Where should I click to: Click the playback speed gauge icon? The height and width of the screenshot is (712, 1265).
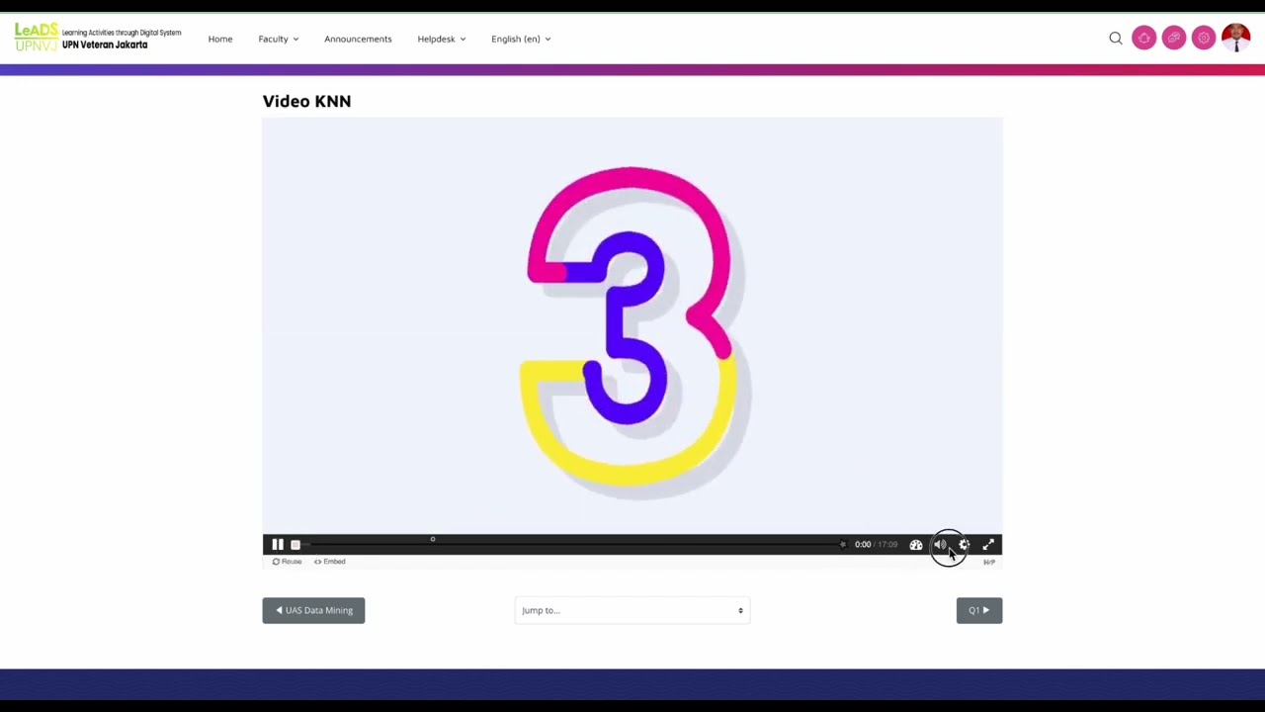tap(916, 545)
